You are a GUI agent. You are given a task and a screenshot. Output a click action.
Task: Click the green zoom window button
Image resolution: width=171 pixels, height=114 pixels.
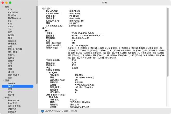pos(10,2)
